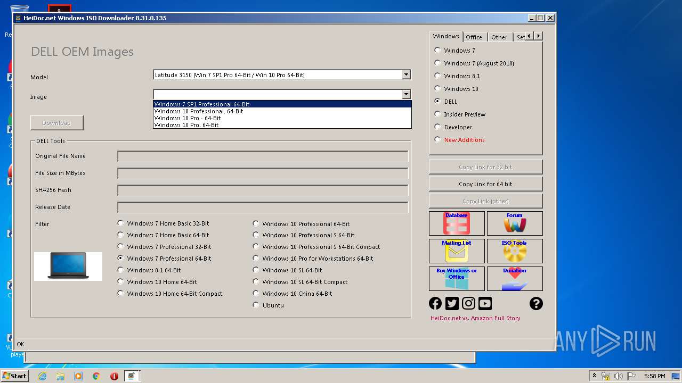Click the Opera icon in taskbar
682x383 pixels.
click(114, 376)
